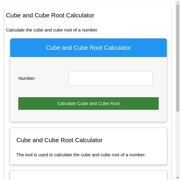Click the "Calculate the cube and cube root" subtitle
Screen dimensions: 180x180
coord(52,30)
